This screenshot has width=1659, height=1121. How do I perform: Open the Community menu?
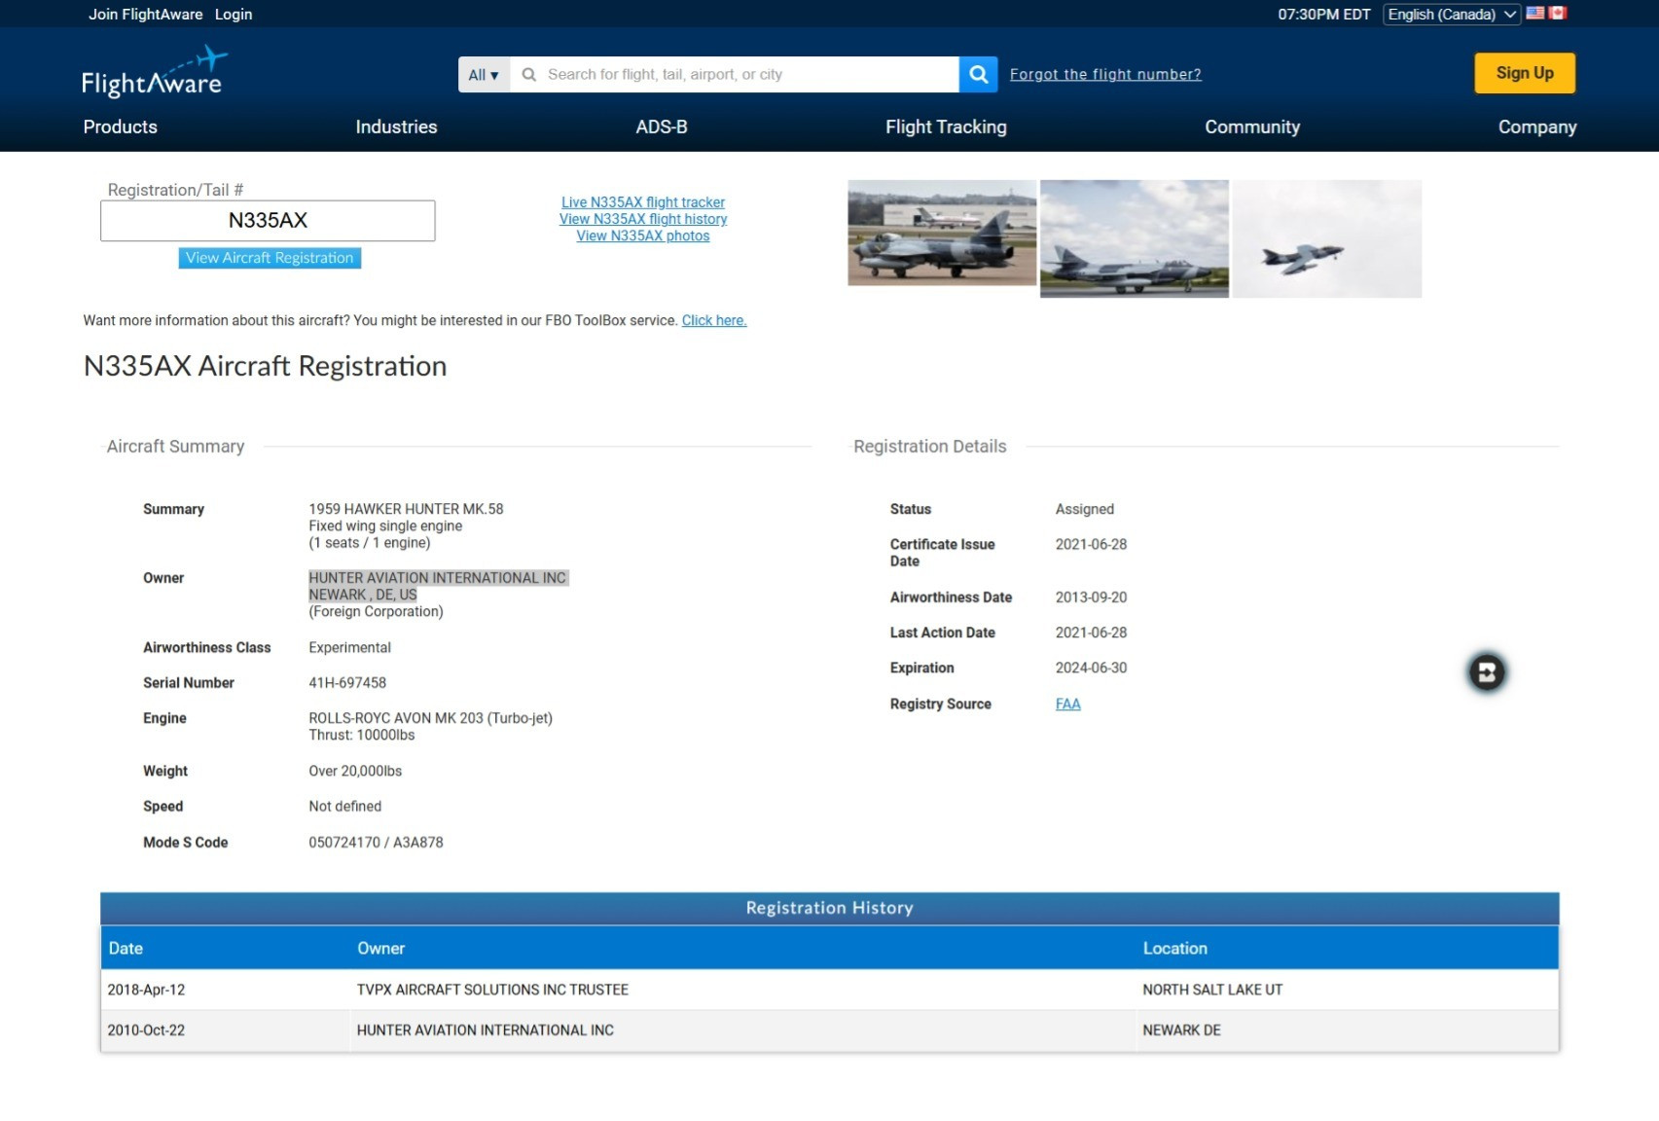(x=1252, y=127)
